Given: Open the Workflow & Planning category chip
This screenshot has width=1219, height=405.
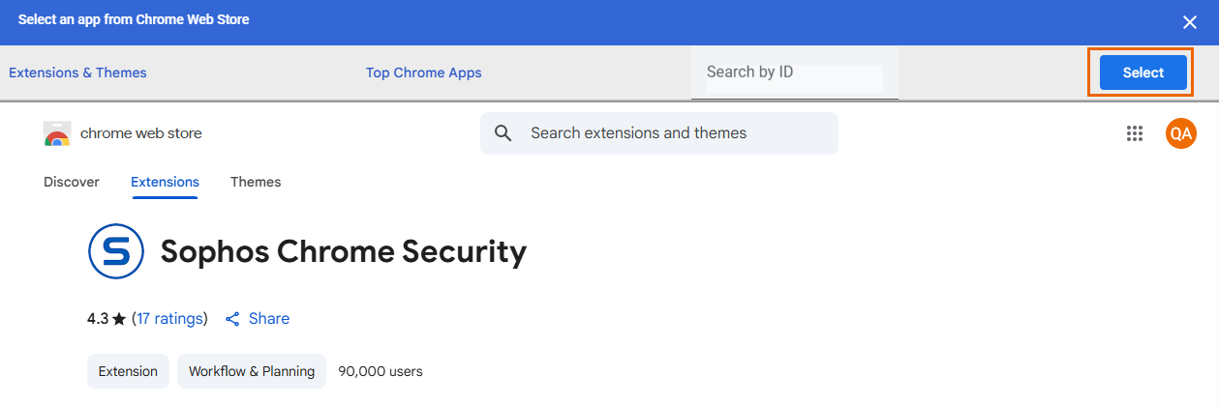Looking at the screenshot, I should click(x=252, y=371).
